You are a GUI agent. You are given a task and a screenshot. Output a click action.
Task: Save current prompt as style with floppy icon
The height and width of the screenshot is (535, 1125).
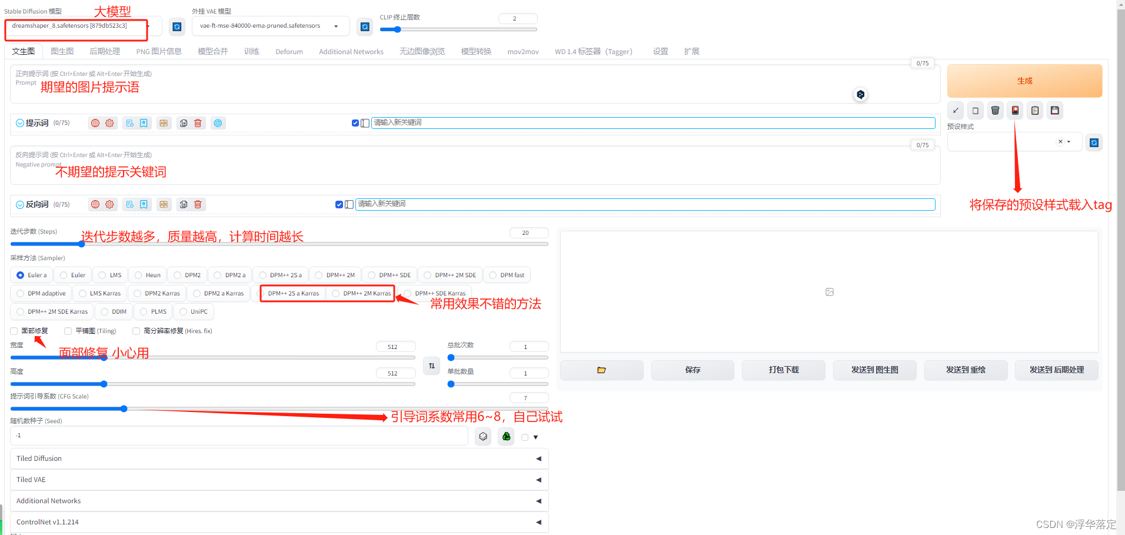tap(1055, 111)
